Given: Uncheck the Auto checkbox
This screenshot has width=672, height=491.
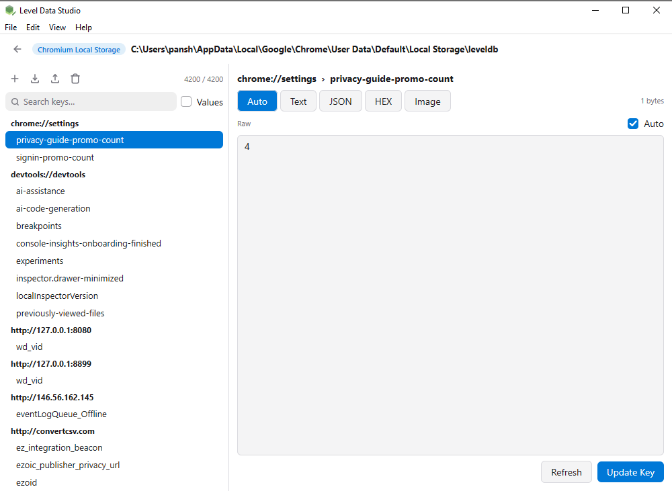Looking at the screenshot, I should 632,124.
